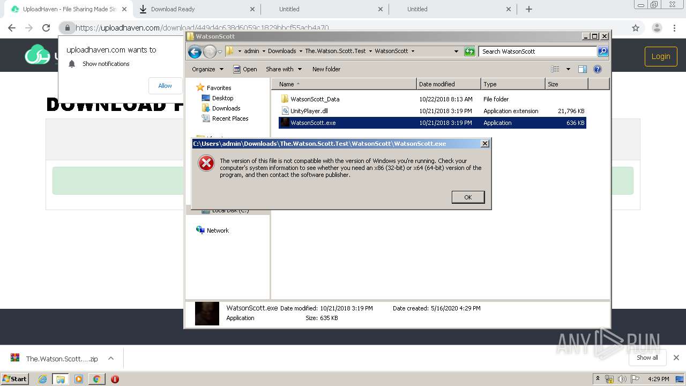Expand the address bar history dropdown
The width and height of the screenshot is (686, 386).
pos(456,51)
